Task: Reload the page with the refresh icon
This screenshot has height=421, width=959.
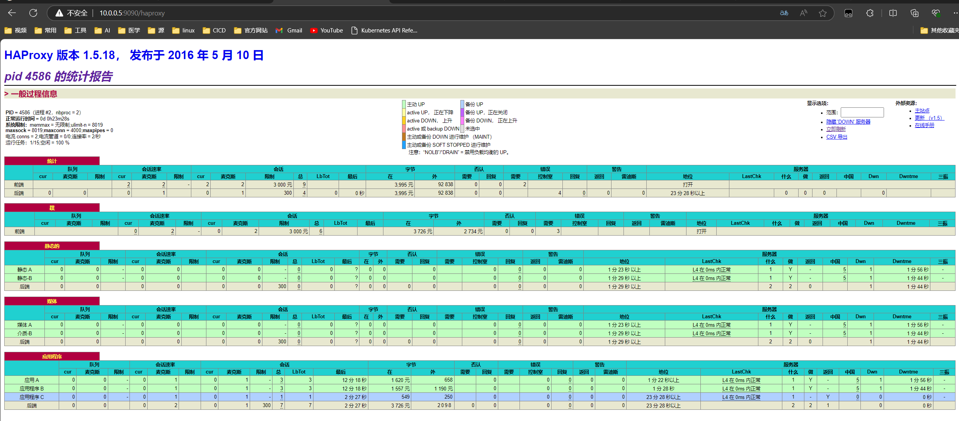Action: (33, 13)
